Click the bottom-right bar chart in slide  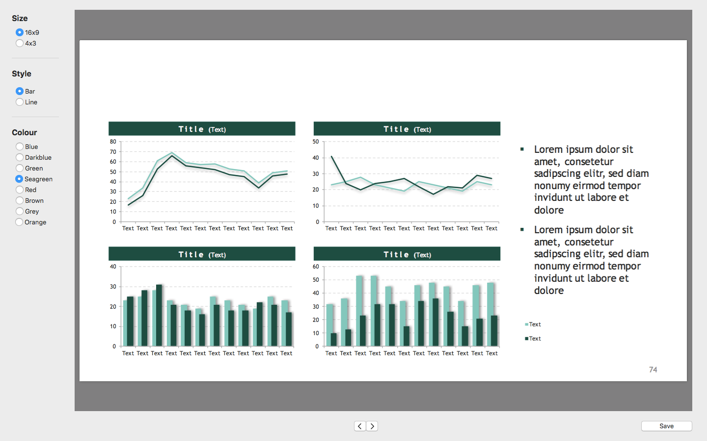coord(407,309)
